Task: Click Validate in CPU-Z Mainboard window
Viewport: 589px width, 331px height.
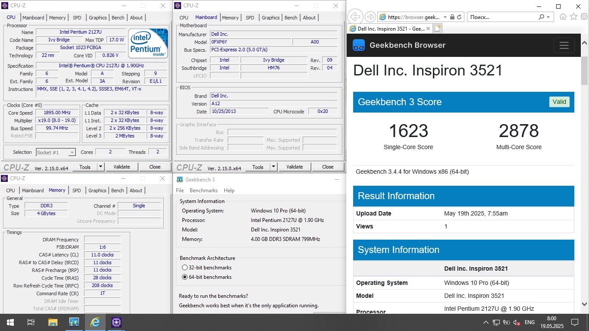Action: coord(294,167)
